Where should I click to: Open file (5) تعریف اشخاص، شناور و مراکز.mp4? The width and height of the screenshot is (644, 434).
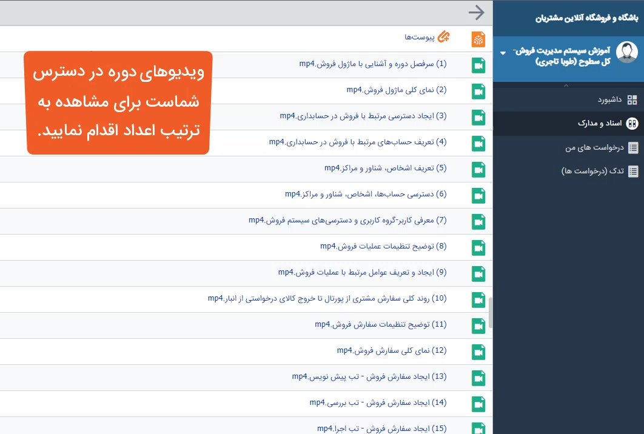pos(385,168)
